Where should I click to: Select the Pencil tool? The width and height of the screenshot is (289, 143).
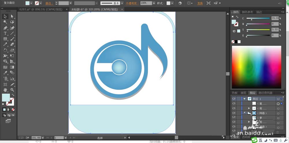5,44
